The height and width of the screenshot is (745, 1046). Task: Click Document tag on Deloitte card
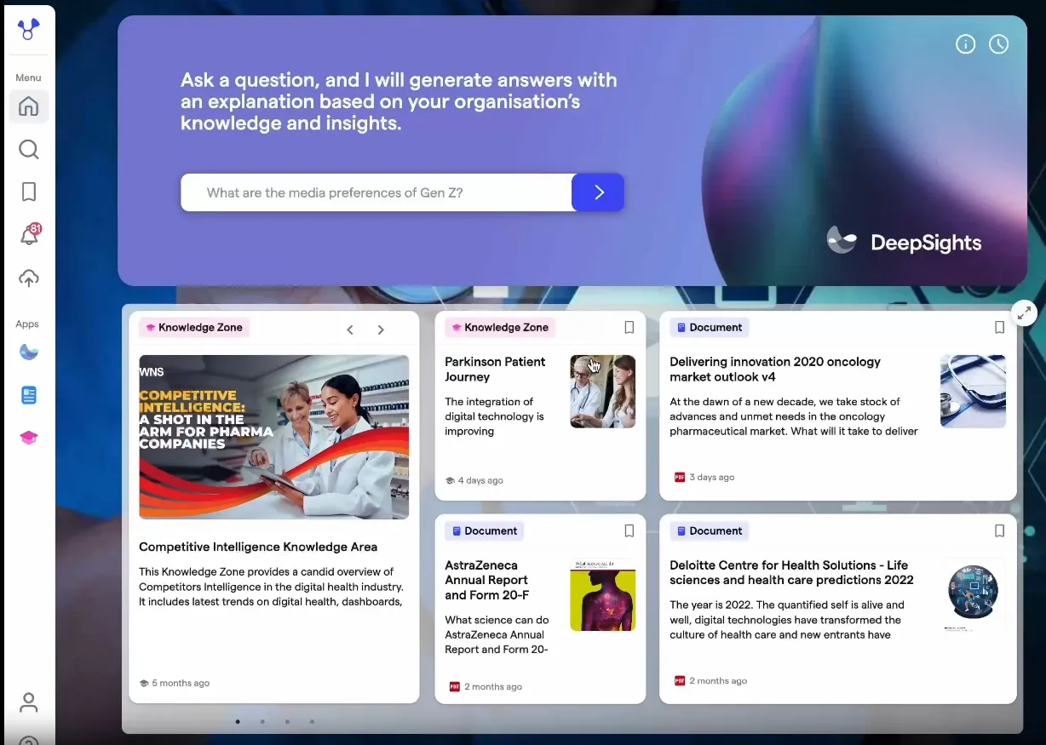709,531
